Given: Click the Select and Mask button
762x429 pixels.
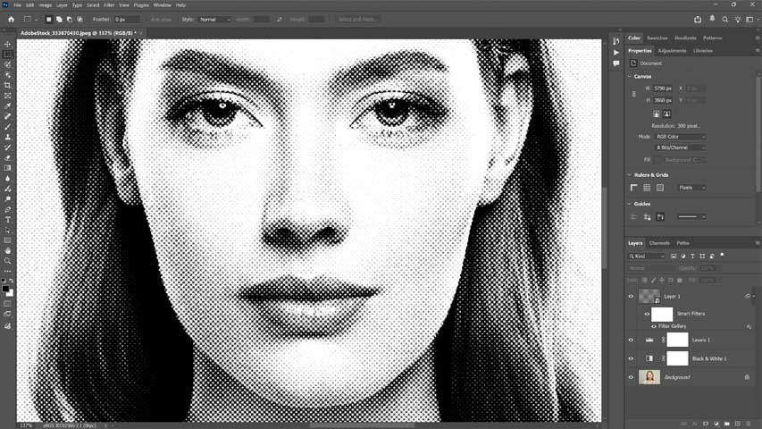Looking at the screenshot, I should (357, 19).
